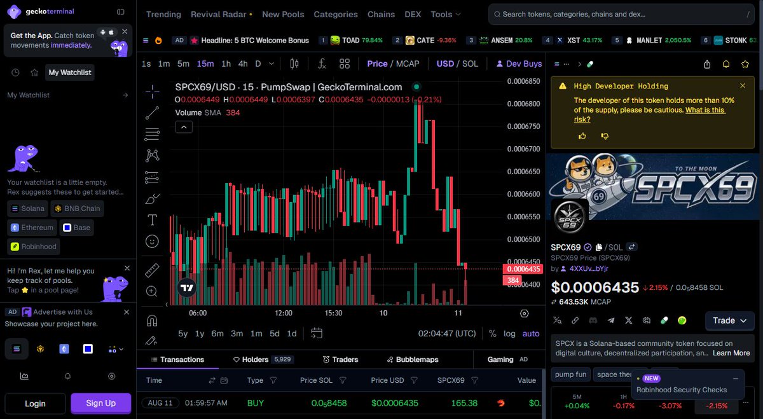The width and height of the screenshot is (763, 419).
Task: Filter transactions by Type column
Action: coord(273,380)
